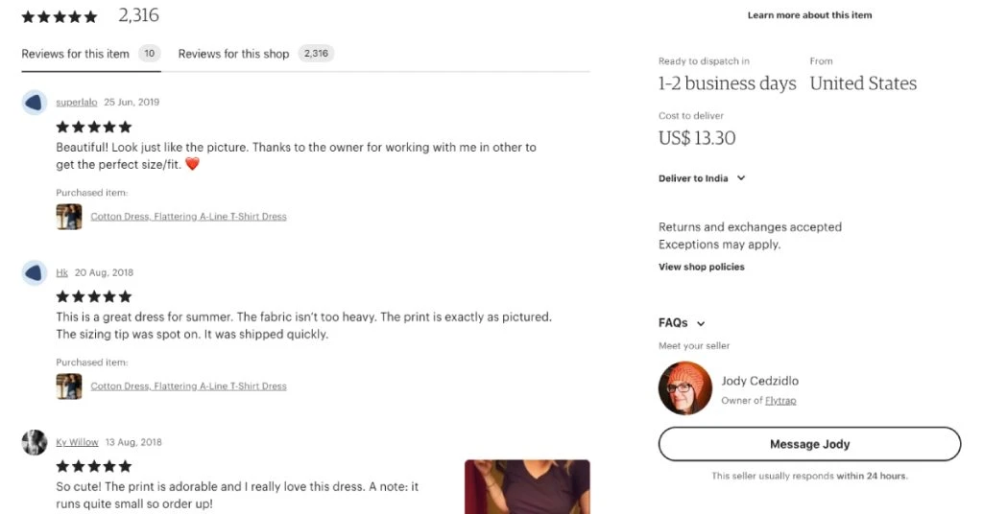Switch to Reviews for this shop tab
The width and height of the screenshot is (983, 514).
tap(233, 54)
